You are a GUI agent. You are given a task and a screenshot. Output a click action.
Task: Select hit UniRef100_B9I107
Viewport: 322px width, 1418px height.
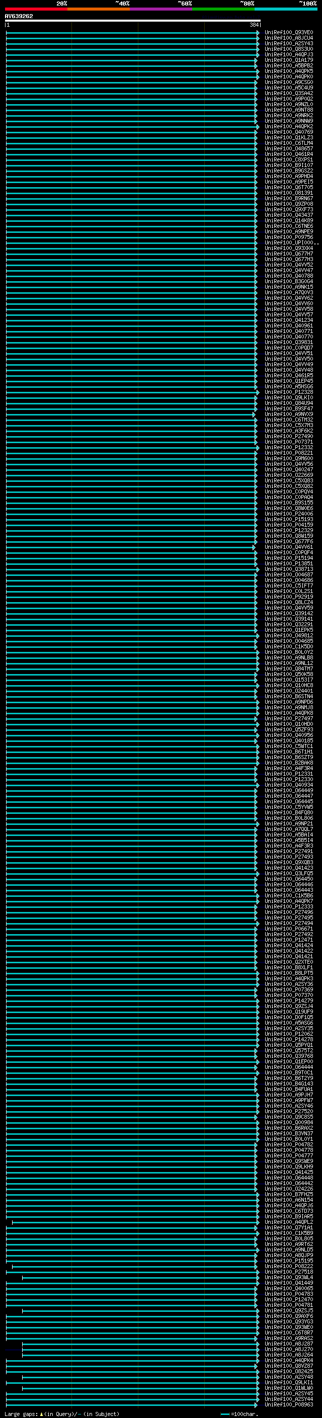(x=289, y=165)
